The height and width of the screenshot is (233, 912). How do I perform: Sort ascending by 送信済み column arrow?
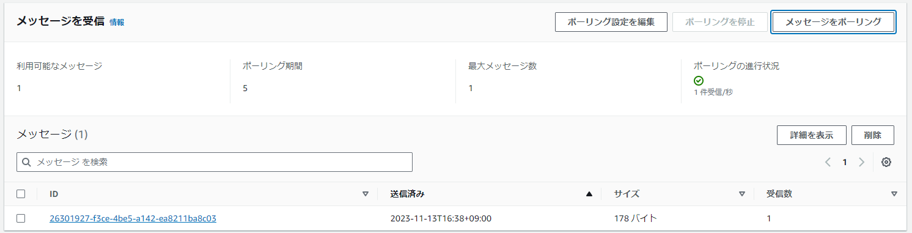(589, 194)
